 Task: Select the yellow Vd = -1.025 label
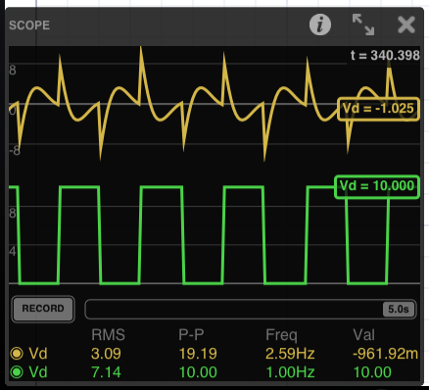(x=378, y=109)
